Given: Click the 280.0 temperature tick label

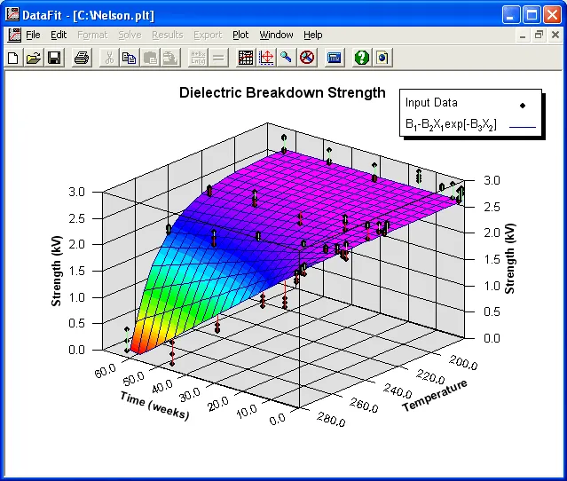Looking at the screenshot, I should [331, 419].
